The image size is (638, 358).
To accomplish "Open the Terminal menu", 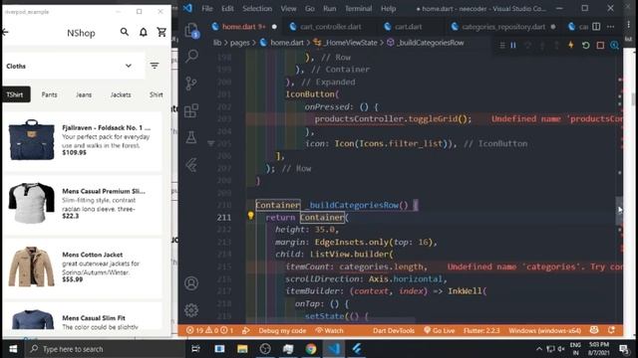I will pos(358,9).
